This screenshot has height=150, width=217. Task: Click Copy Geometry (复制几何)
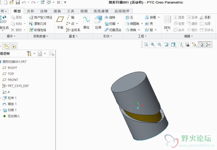[x=38, y=24]
